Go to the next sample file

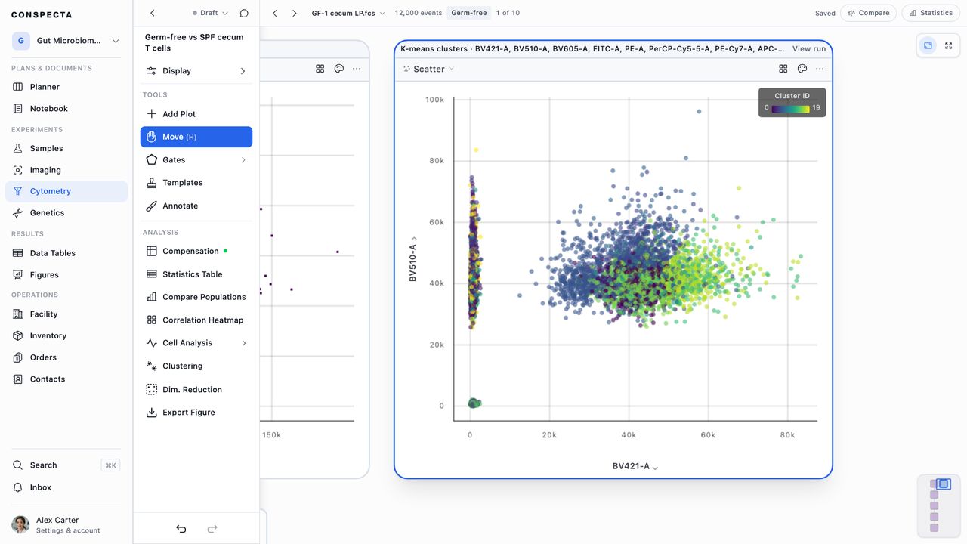coord(295,13)
